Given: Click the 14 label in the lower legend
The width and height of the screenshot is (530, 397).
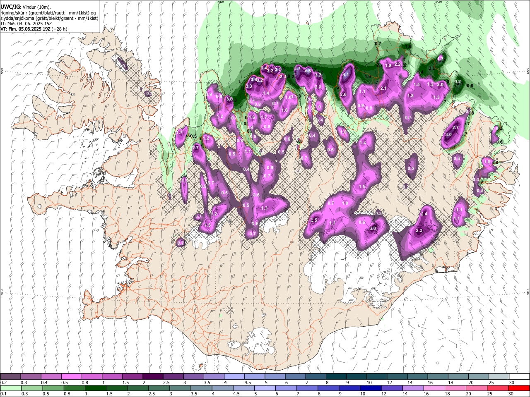Looking at the screenshot, I should pos(405,394).
